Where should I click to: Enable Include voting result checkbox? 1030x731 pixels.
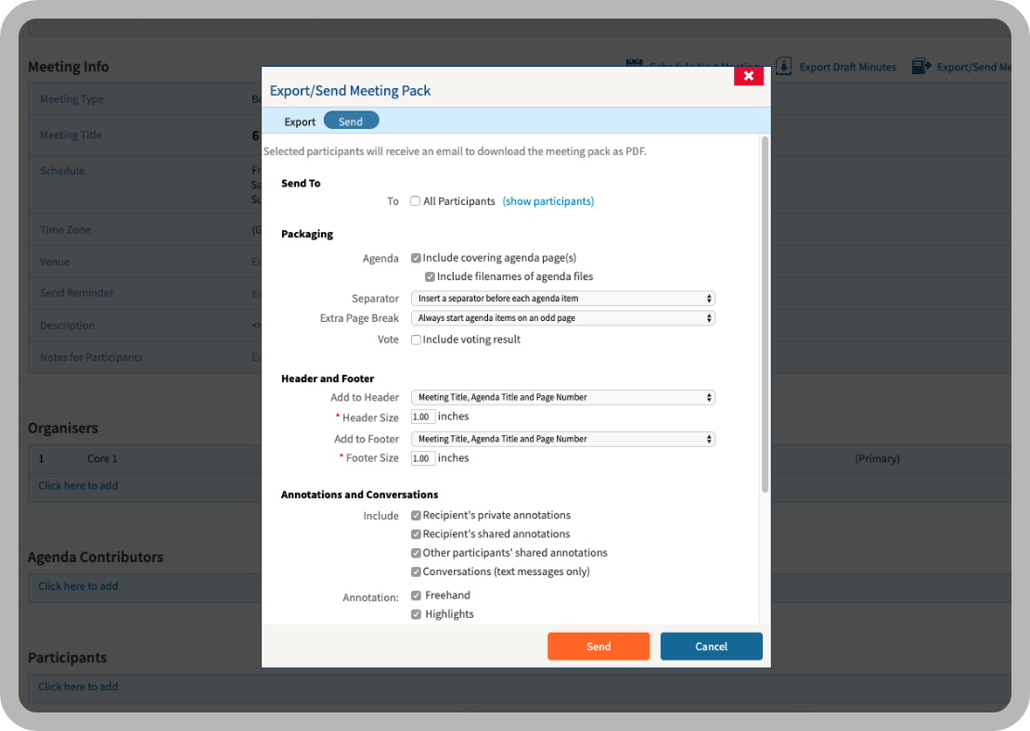point(416,340)
